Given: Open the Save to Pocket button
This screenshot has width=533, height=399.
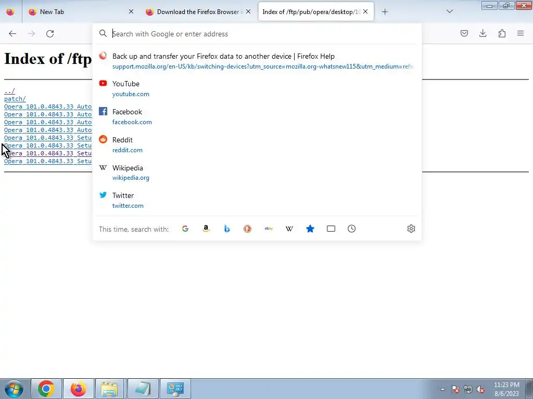Looking at the screenshot, I should (464, 33).
